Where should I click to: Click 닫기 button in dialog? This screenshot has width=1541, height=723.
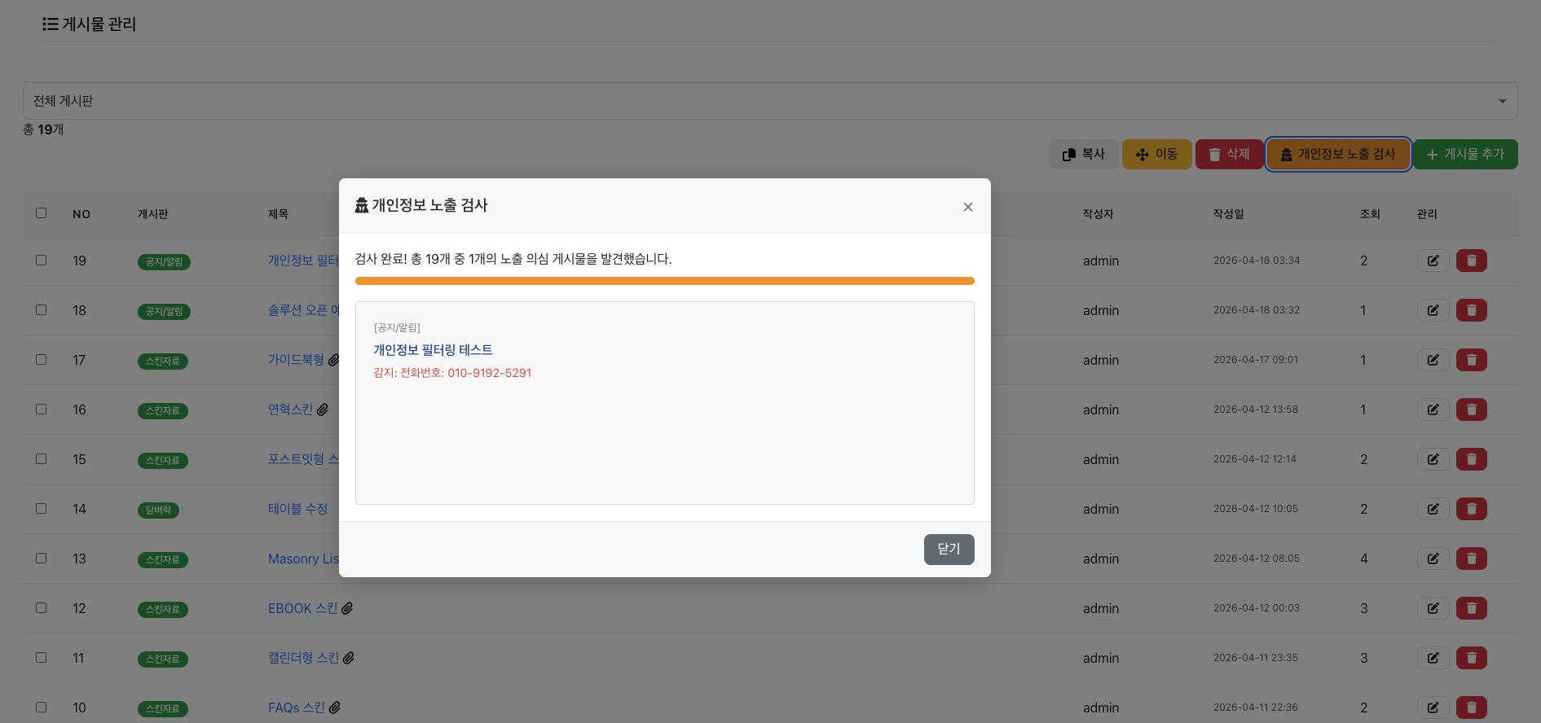(949, 549)
